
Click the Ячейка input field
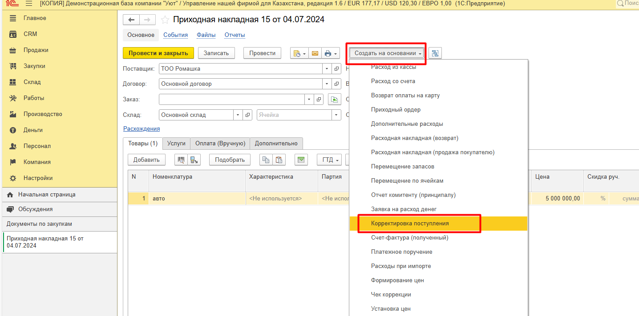tap(294, 115)
